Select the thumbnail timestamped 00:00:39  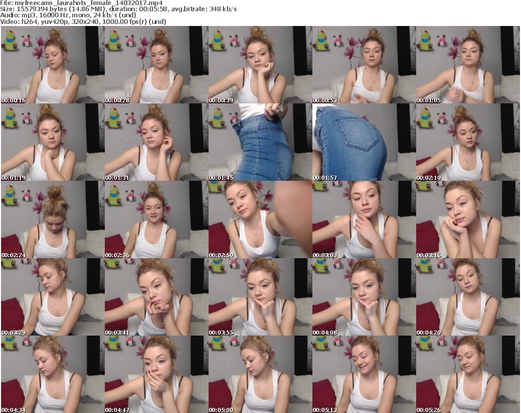coord(260,65)
